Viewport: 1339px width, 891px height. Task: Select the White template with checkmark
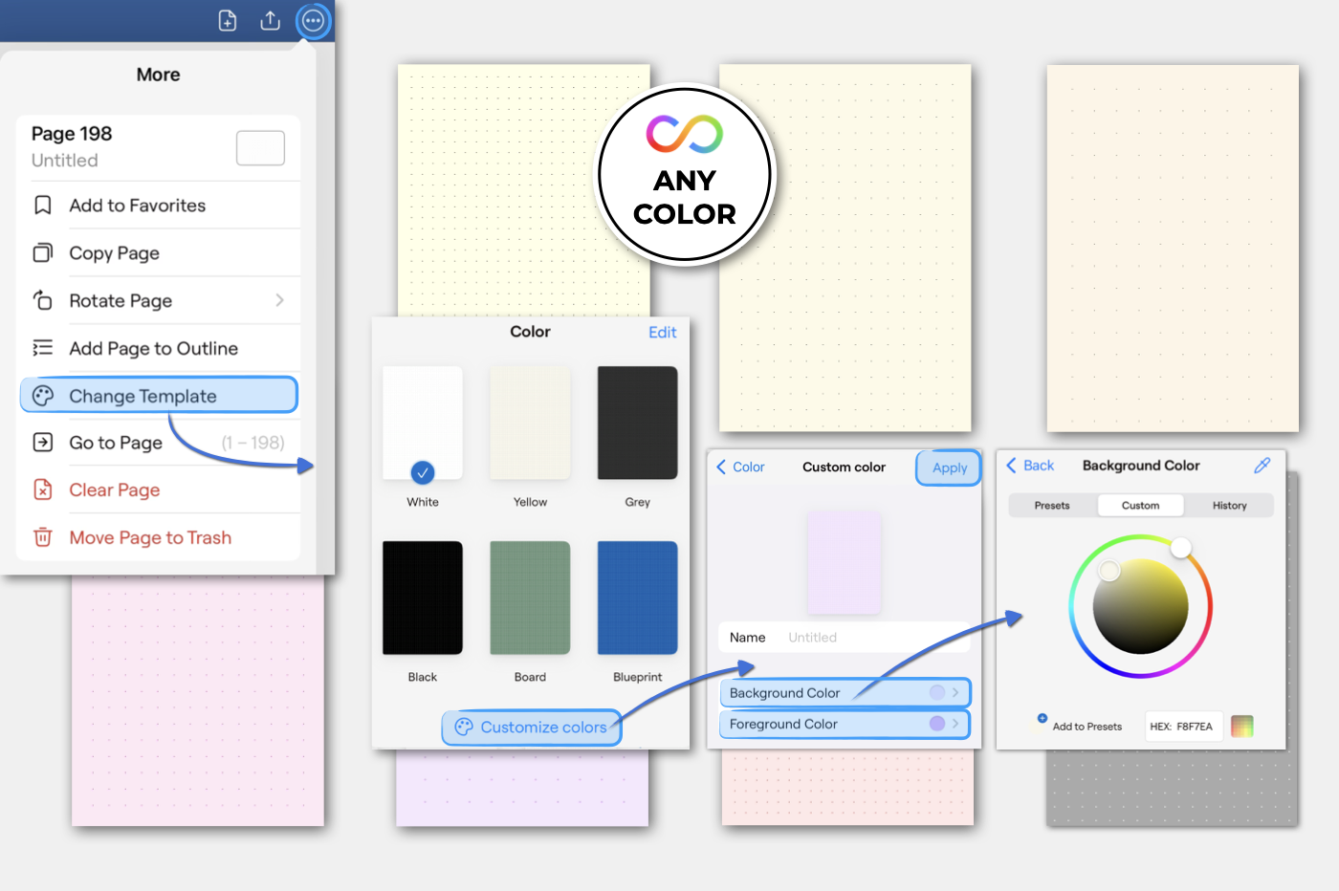[x=423, y=424]
